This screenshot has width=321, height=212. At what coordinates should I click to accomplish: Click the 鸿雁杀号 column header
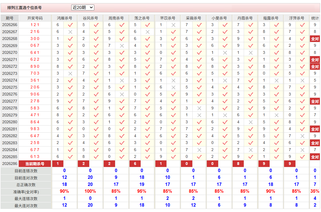point(64,18)
